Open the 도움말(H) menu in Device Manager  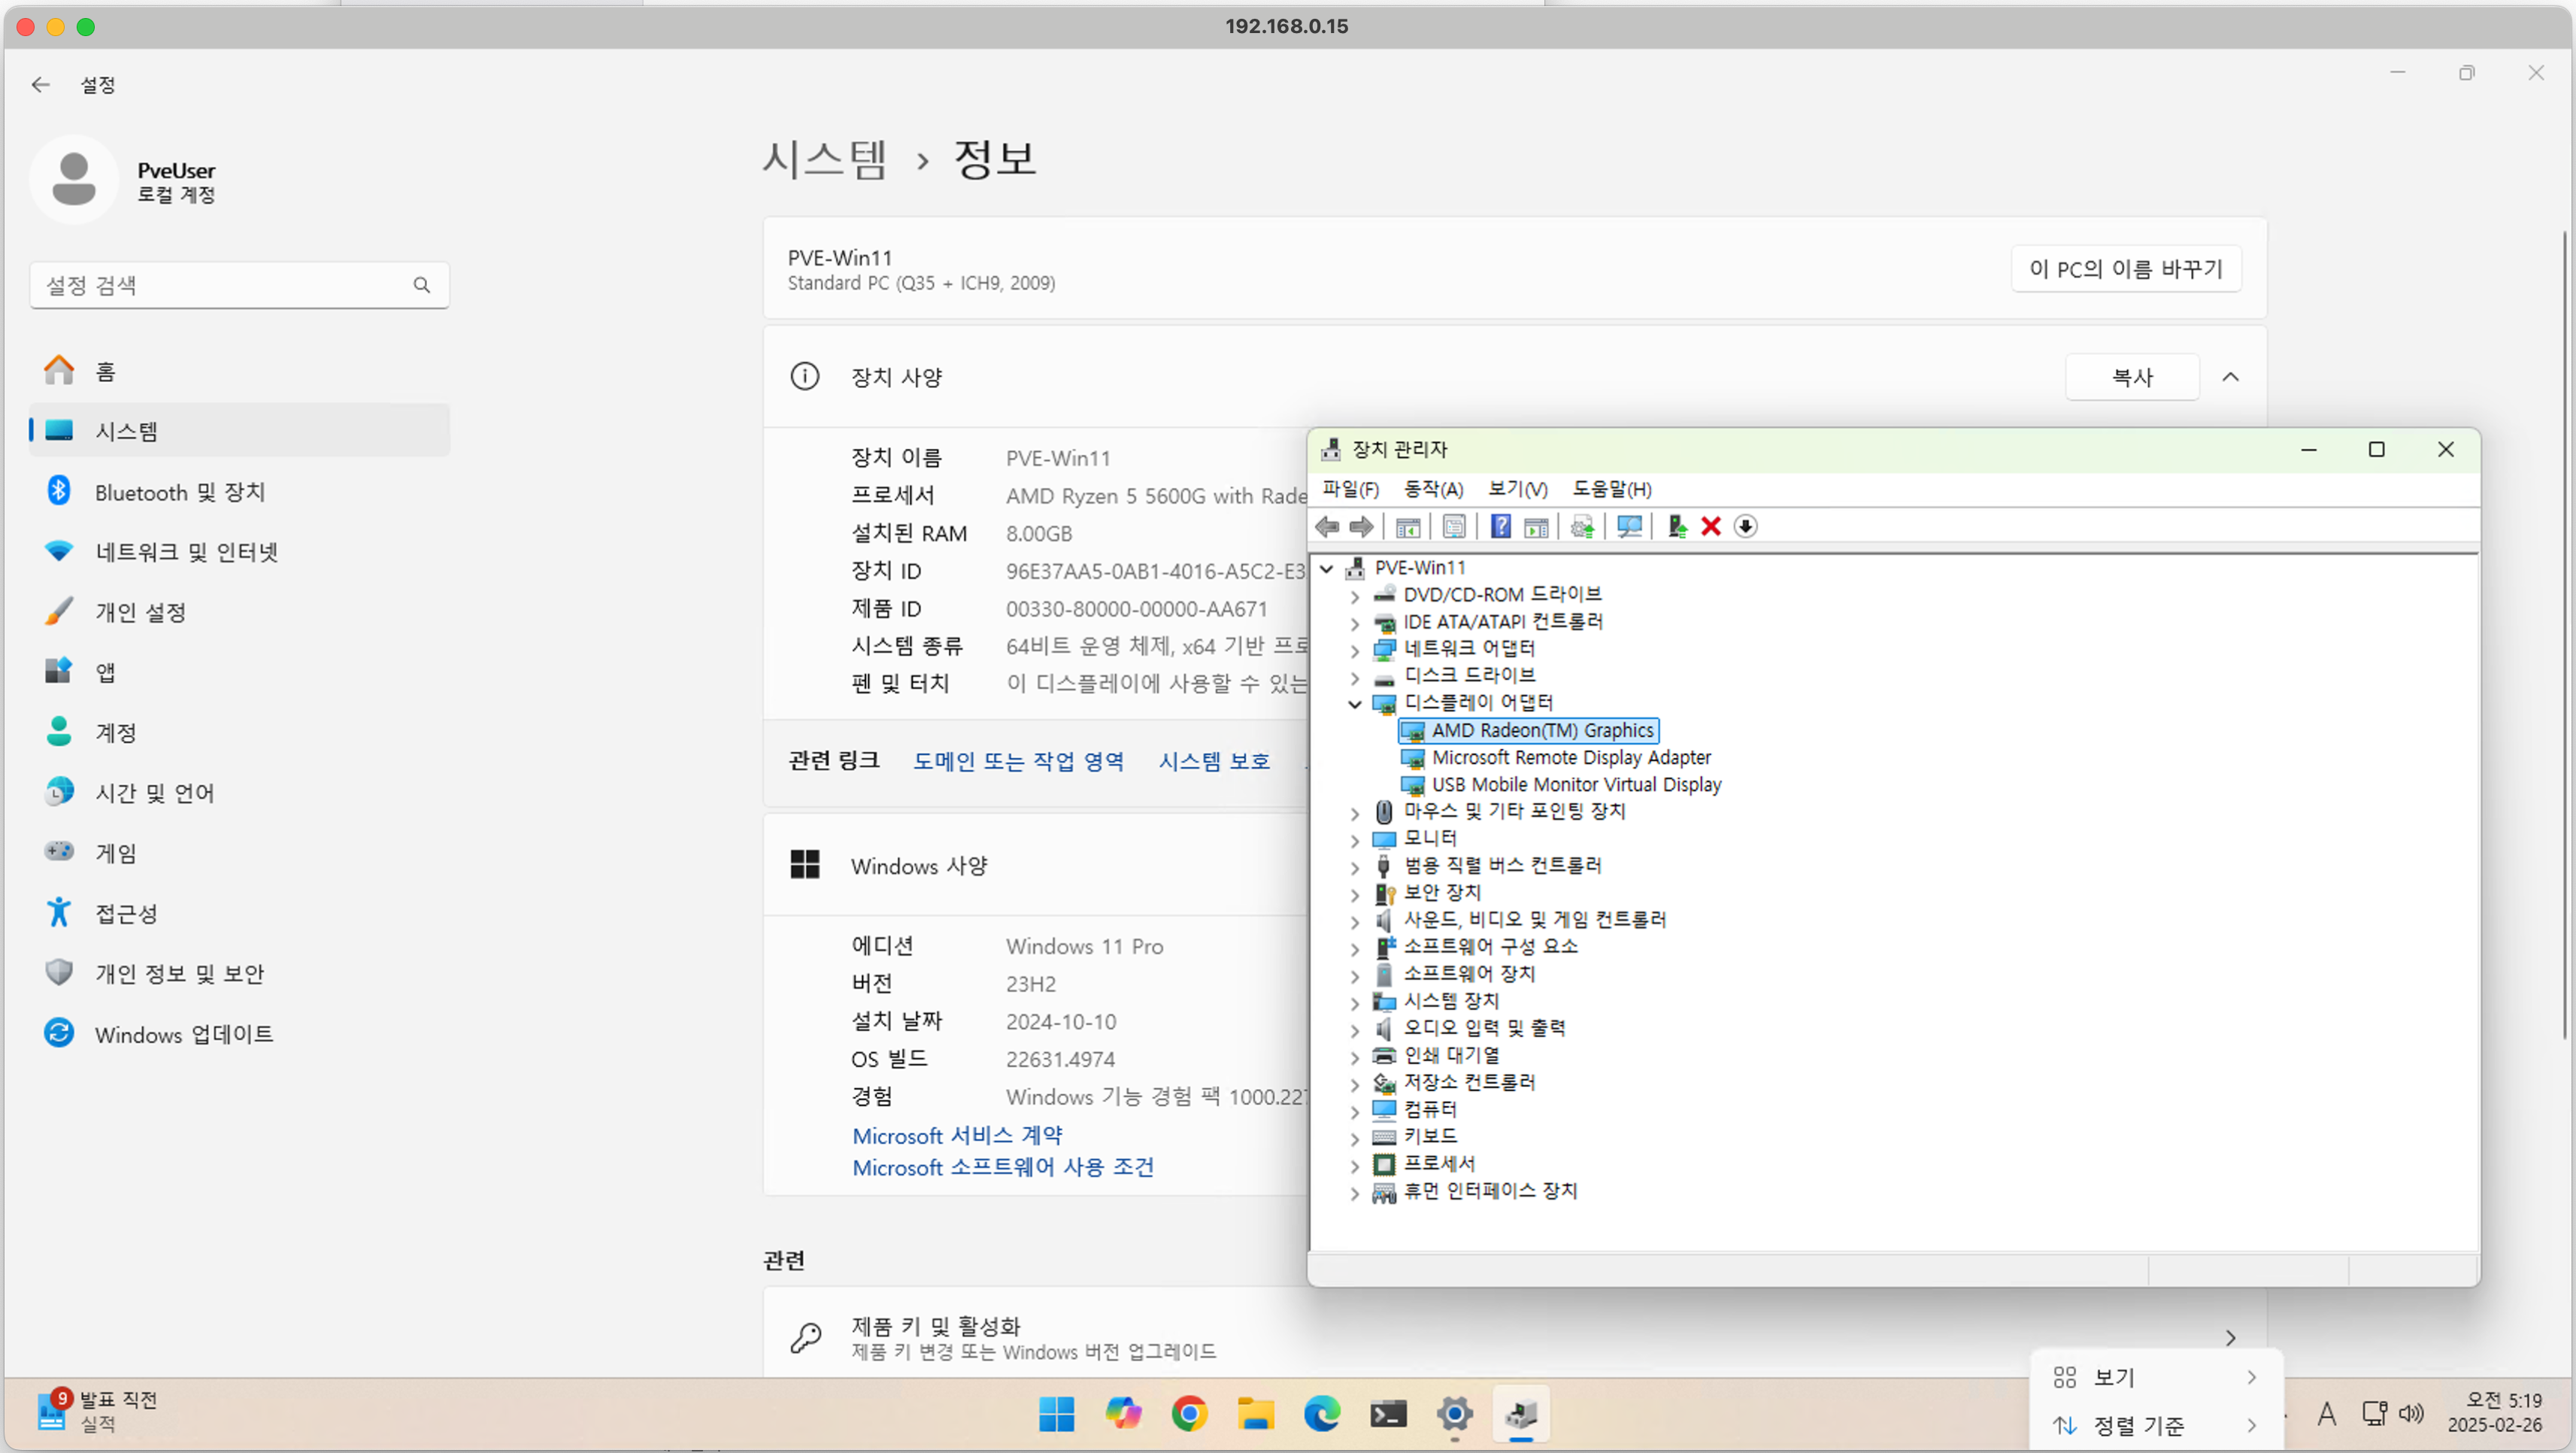1612,489
